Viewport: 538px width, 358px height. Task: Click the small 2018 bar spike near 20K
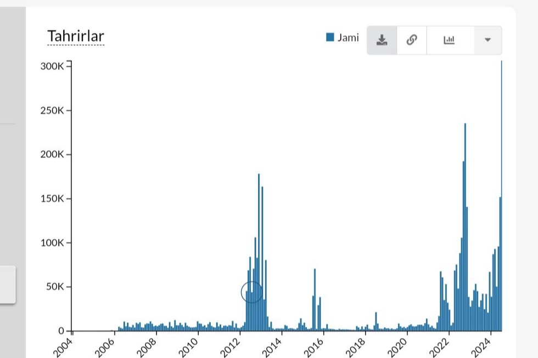376,321
